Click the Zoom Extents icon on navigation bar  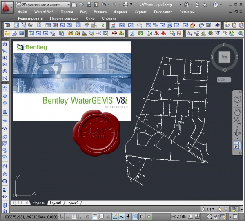237,121
